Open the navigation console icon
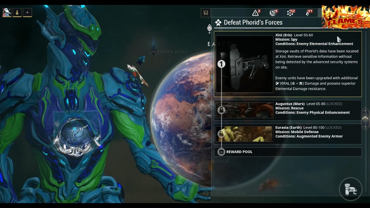 click(351, 189)
